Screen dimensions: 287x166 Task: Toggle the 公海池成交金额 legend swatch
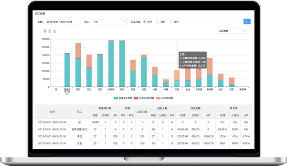[136, 98]
